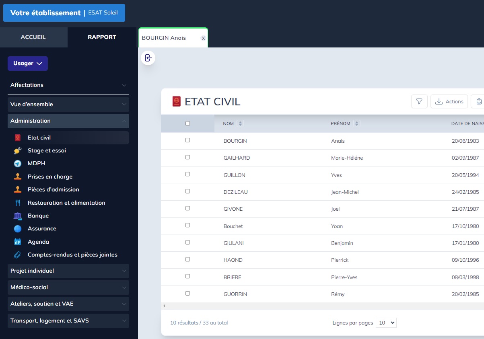Switch to the ACCUEIL tab
484x339 pixels.
pyautogui.click(x=33, y=37)
